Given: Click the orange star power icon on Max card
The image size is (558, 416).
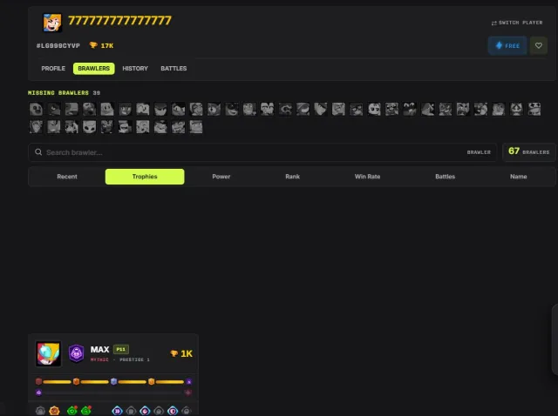Looking at the screenshot, I should [54, 411].
